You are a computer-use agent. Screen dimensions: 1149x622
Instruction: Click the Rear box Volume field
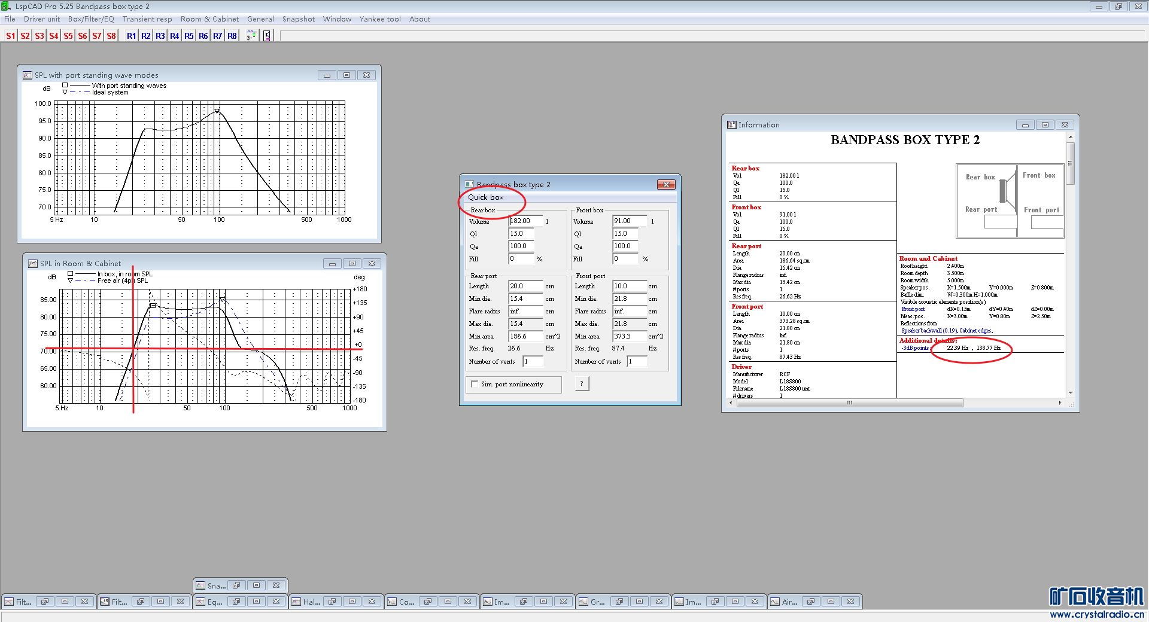pyautogui.click(x=525, y=221)
